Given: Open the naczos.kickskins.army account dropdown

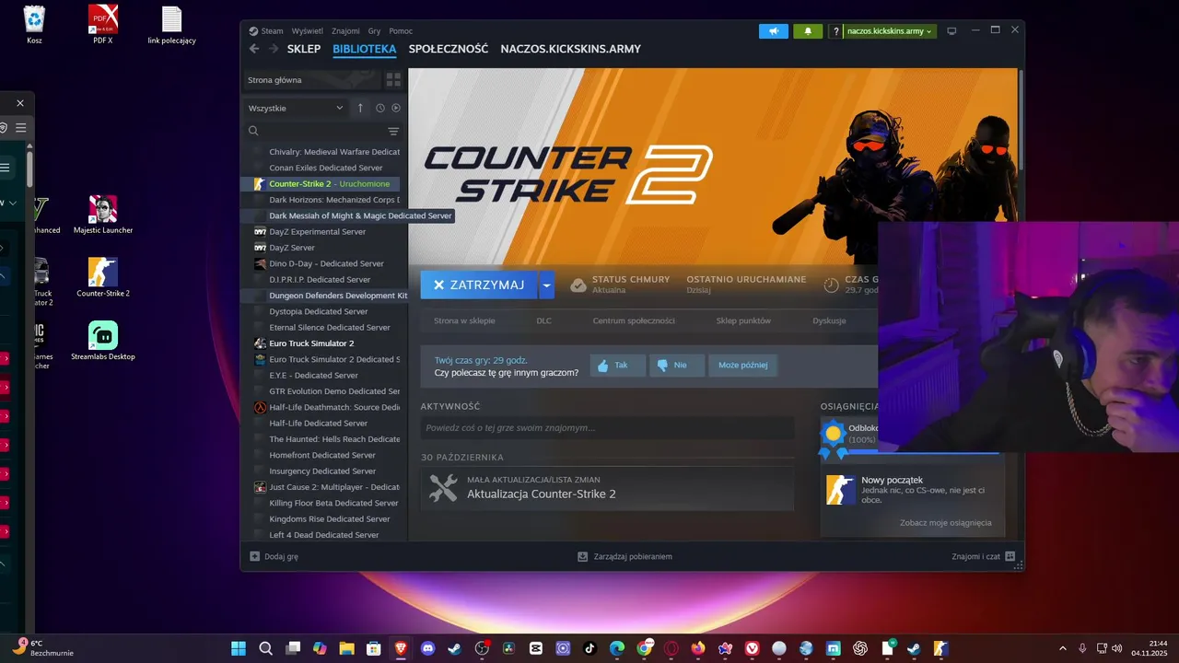Looking at the screenshot, I should point(889,31).
